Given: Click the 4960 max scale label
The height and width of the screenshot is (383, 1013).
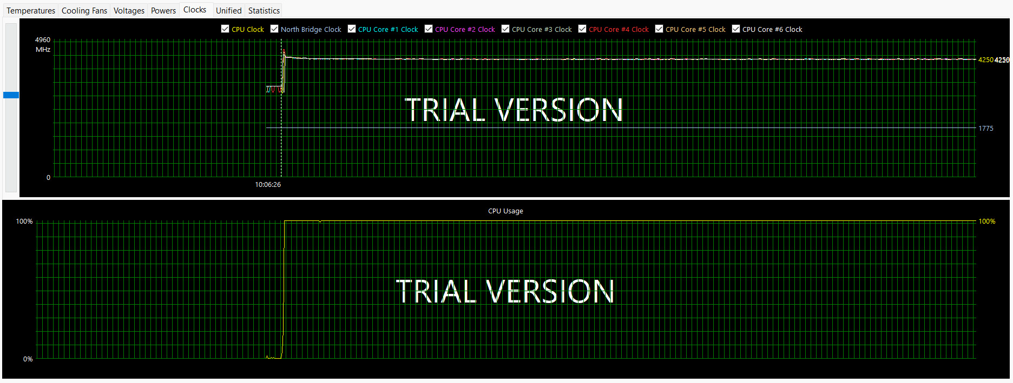Looking at the screenshot, I should point(43,40).
